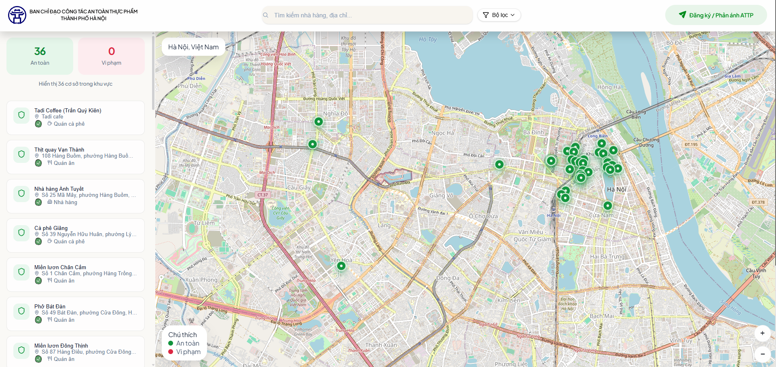
Task: Select the 36 An toàn summary card
Action: 40,56
